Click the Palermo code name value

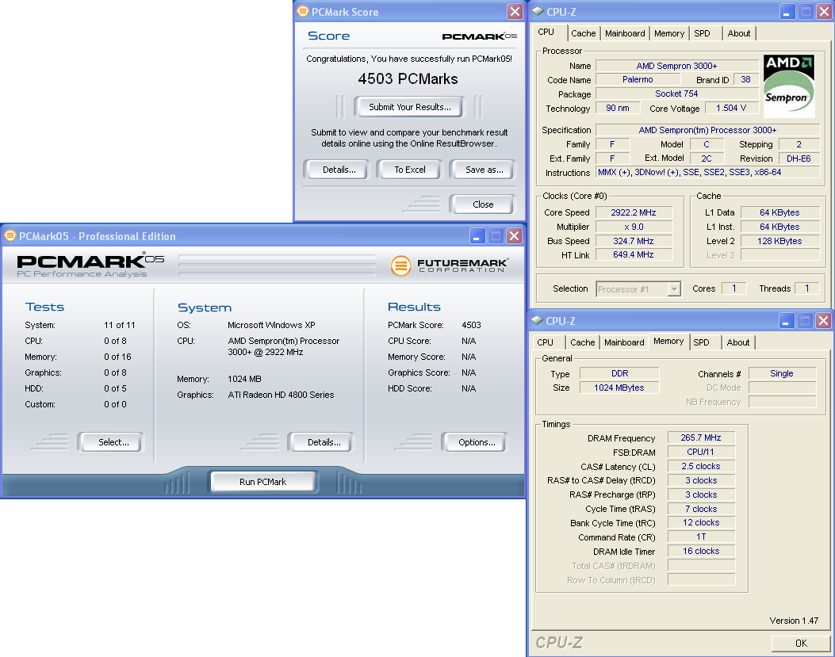[x=638, y=79]
